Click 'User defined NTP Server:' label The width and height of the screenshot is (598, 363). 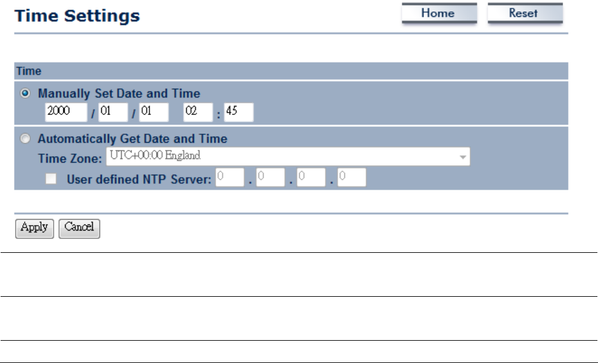coord(139,179)
